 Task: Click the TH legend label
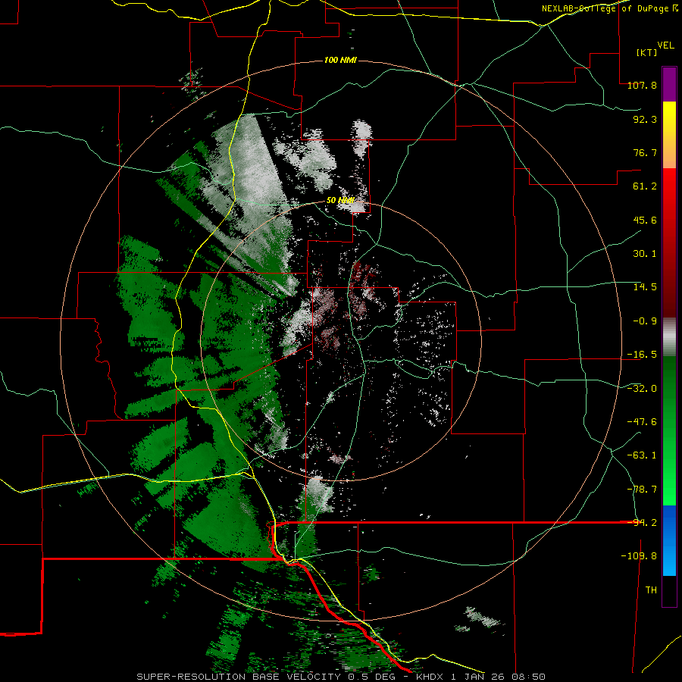pyautogui.click(x=651, y=590)
